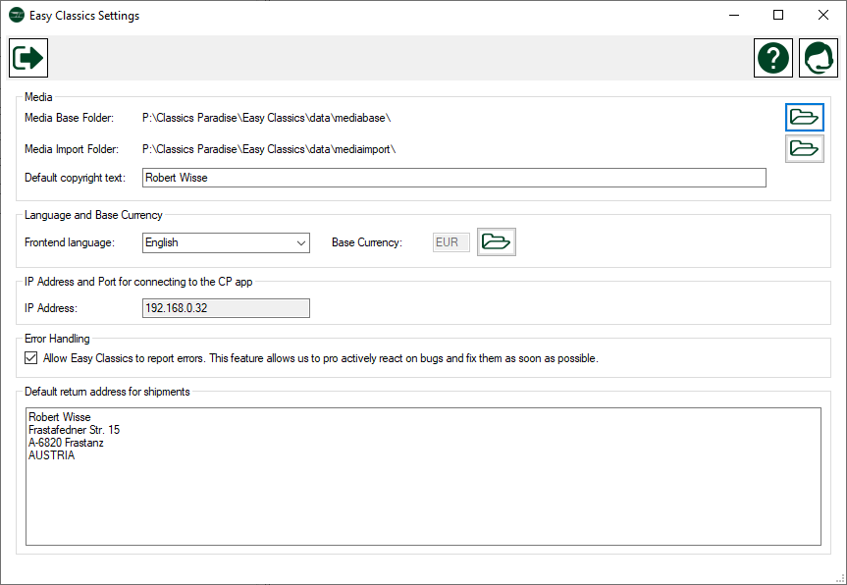The image size is (847, 585).
Task: Click the 'IP Address:' label
Action: 51,308
